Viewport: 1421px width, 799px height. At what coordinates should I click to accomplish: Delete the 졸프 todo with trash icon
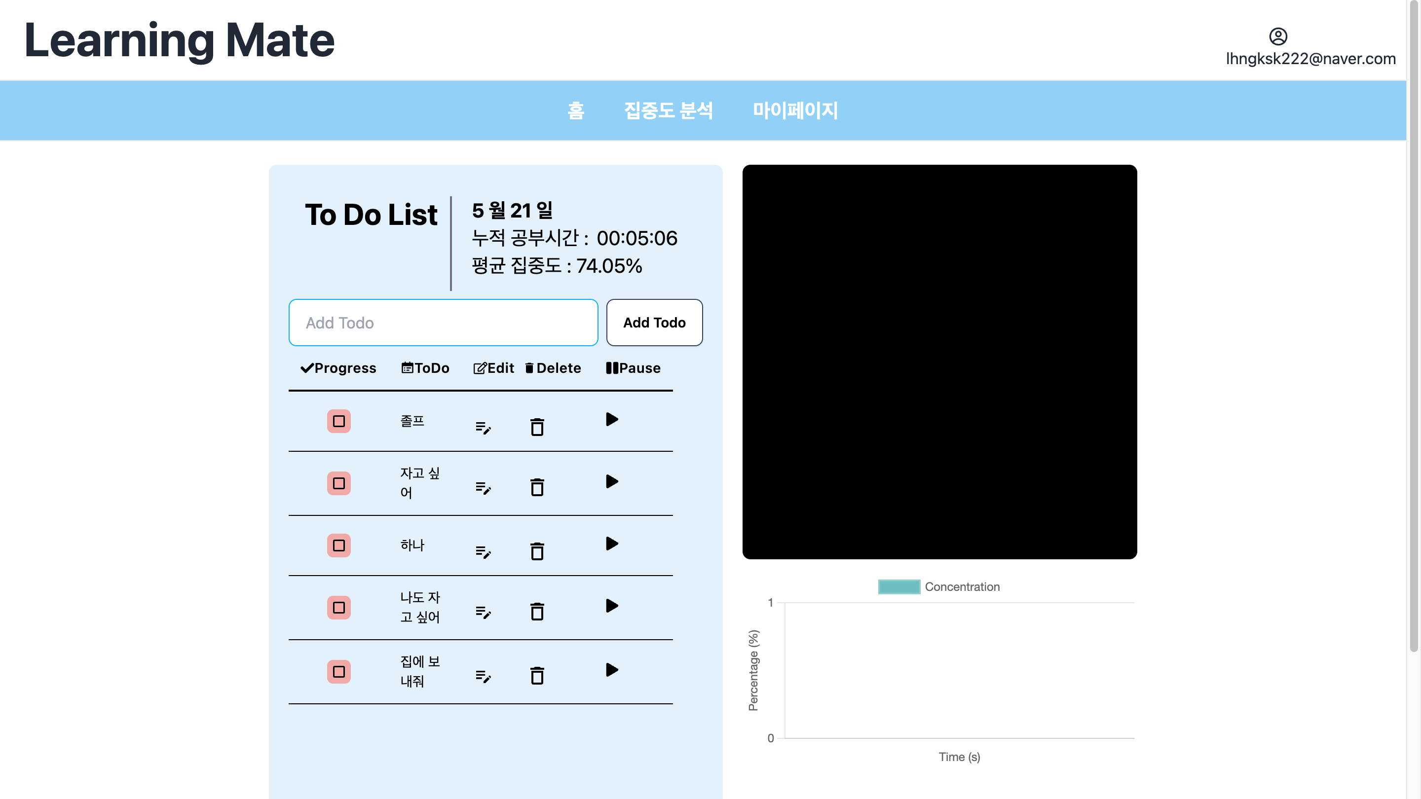[x=537, y=427]
